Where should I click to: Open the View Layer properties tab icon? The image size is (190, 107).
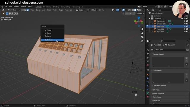click(x=148, y=58)
